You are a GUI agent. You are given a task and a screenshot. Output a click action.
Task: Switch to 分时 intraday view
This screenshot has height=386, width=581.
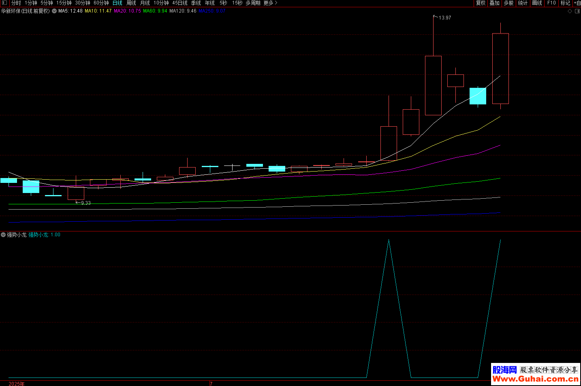pyautogui.click(x=16, y=3)
